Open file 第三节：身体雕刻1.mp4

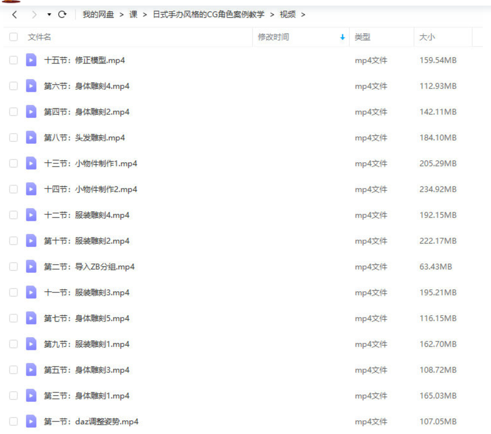point(87,396)
